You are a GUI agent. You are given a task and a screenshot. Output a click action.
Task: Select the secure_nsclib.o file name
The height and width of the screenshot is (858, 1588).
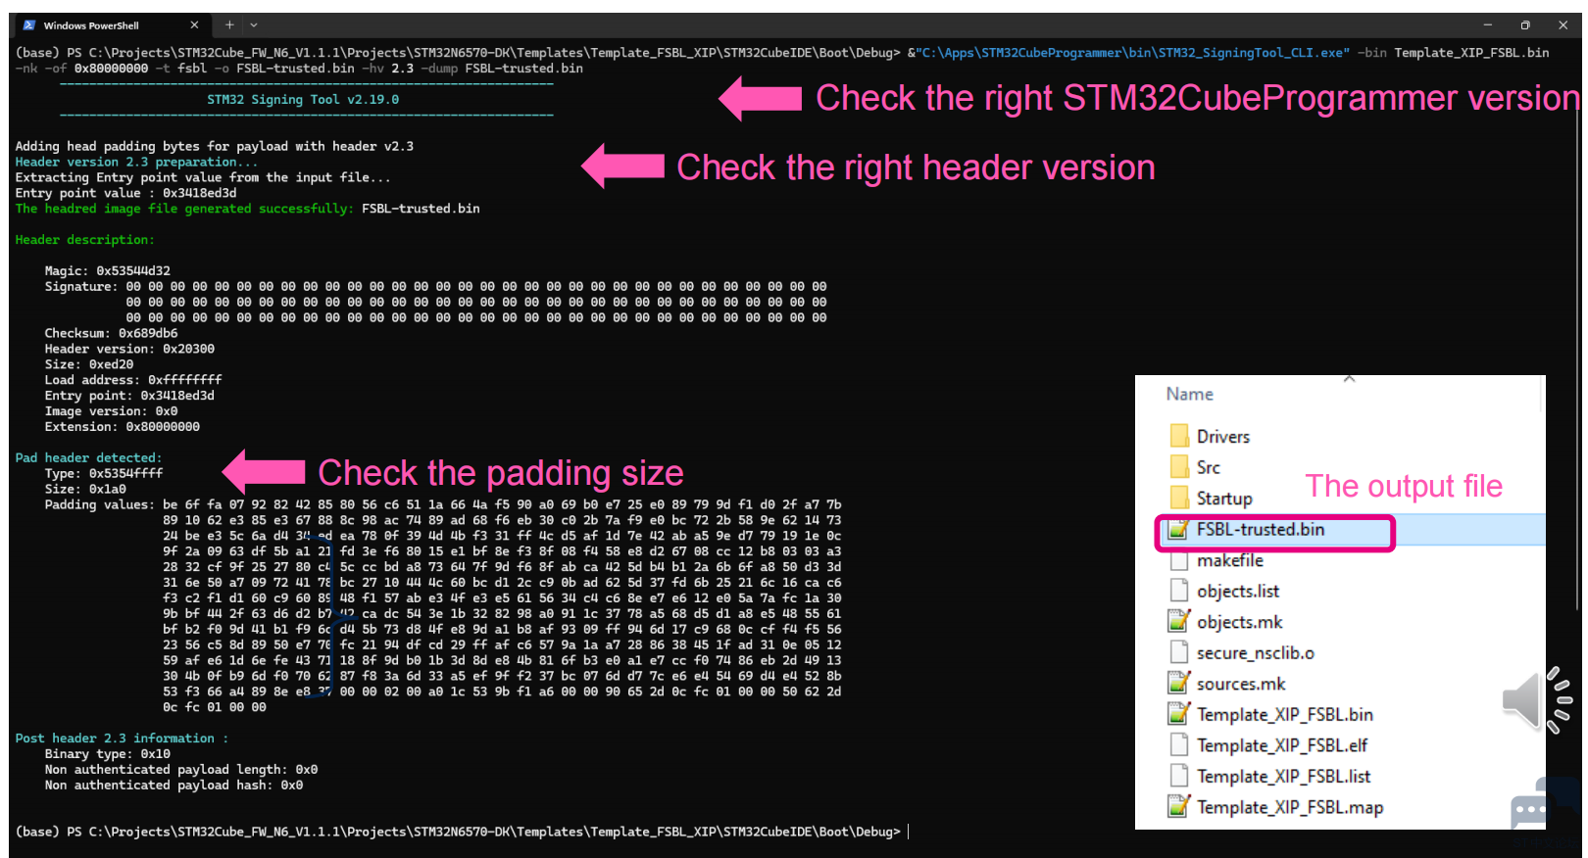[x=1256, y=653]
